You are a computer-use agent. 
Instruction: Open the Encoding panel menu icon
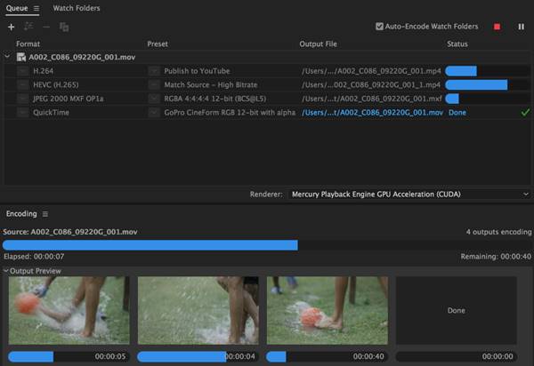[45, 214]
